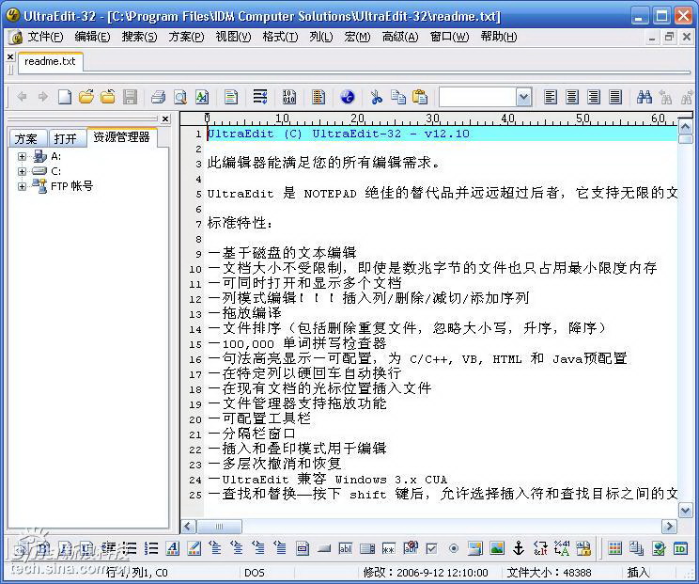Click the Print icon in toolbar
The image size is (699, 584).
[x=158, y=97]
